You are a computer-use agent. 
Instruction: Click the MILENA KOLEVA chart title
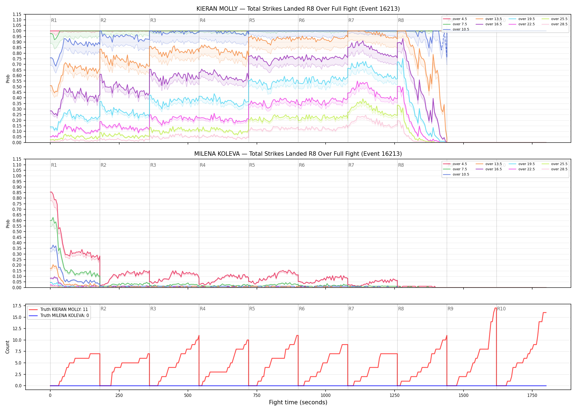point(298,154)
